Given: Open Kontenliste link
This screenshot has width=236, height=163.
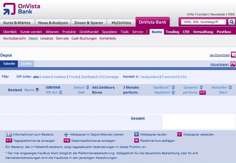Looking at the screenshot, I should (x=108, y=38).
